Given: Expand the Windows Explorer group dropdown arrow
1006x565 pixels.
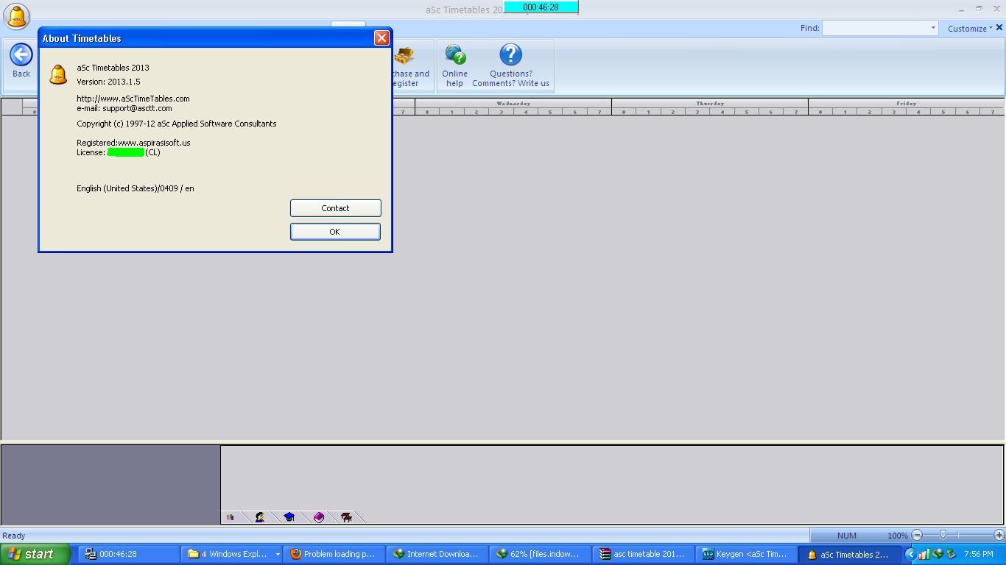Looking at the screenshot, I should coord(278,554).
